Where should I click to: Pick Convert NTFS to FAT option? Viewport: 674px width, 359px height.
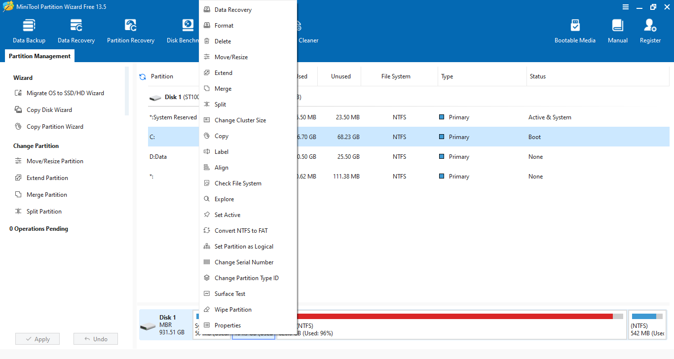pyautogui.click(x=241, y=231)
